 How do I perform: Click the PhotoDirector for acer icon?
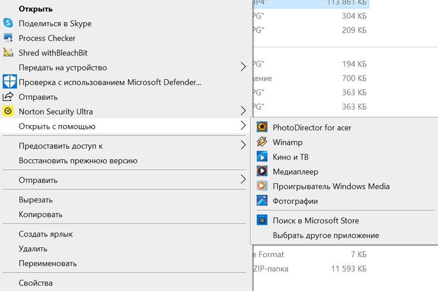point(262,127)
